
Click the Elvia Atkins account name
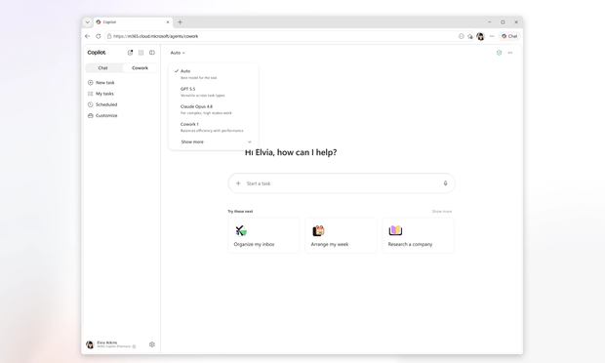107,343
